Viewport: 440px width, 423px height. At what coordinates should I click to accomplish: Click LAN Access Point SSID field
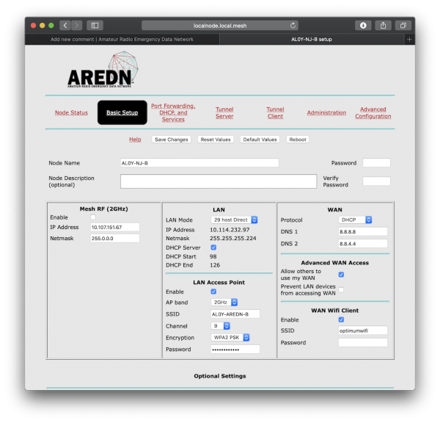pos(235,314)
